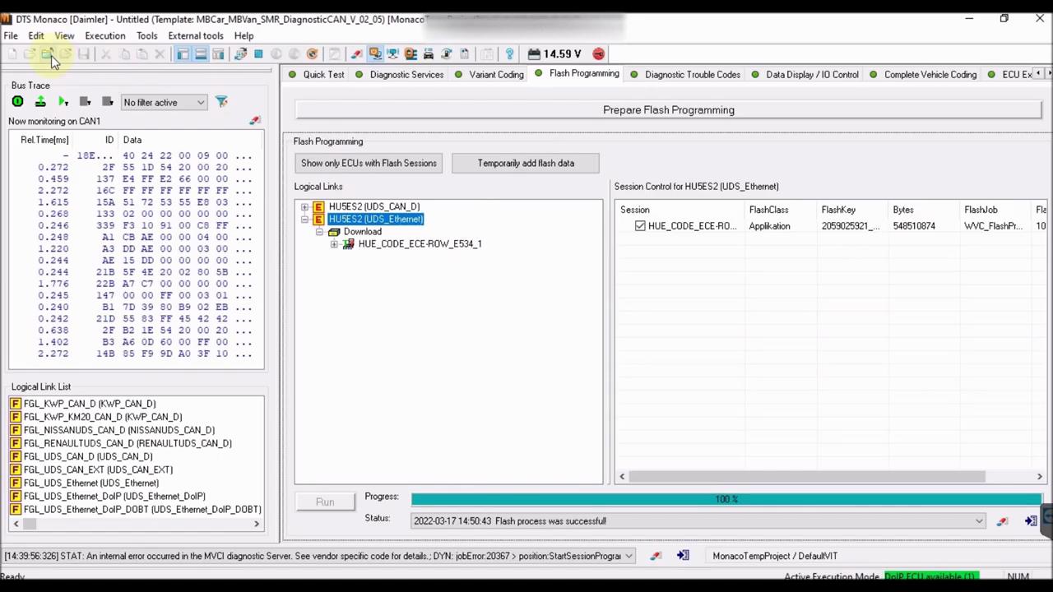
Task: Expand the HU5ES2 (UDS_CAN_D) tree node
Action: [x=304, y=207]
